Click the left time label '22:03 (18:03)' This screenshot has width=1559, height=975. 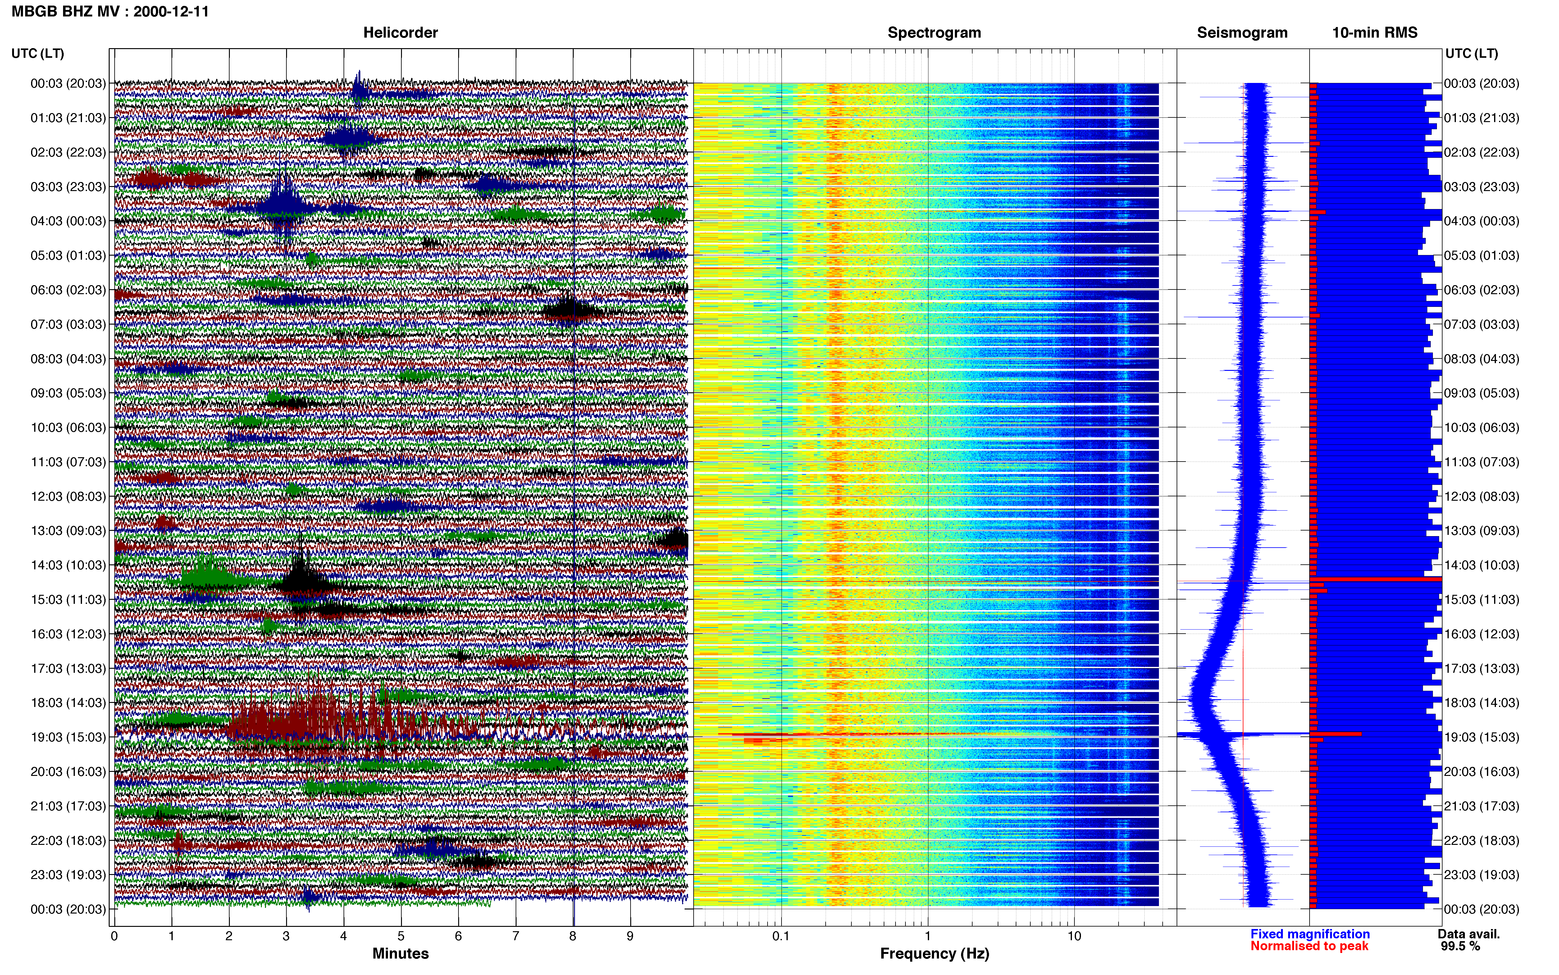[68, 841]
